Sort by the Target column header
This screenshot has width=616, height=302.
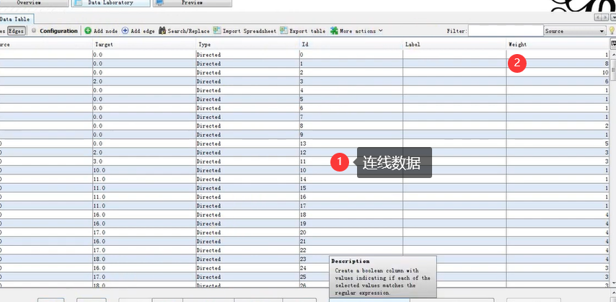pos(144,45)
